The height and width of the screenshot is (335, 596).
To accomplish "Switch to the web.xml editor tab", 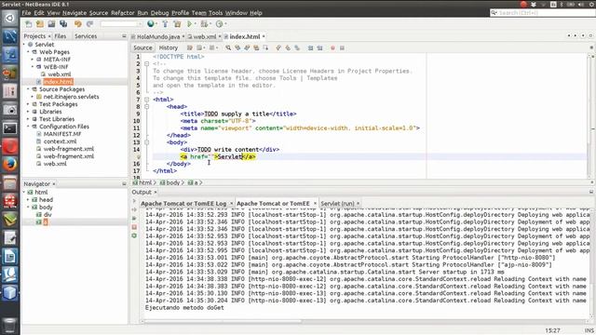I will click(205, 37).
